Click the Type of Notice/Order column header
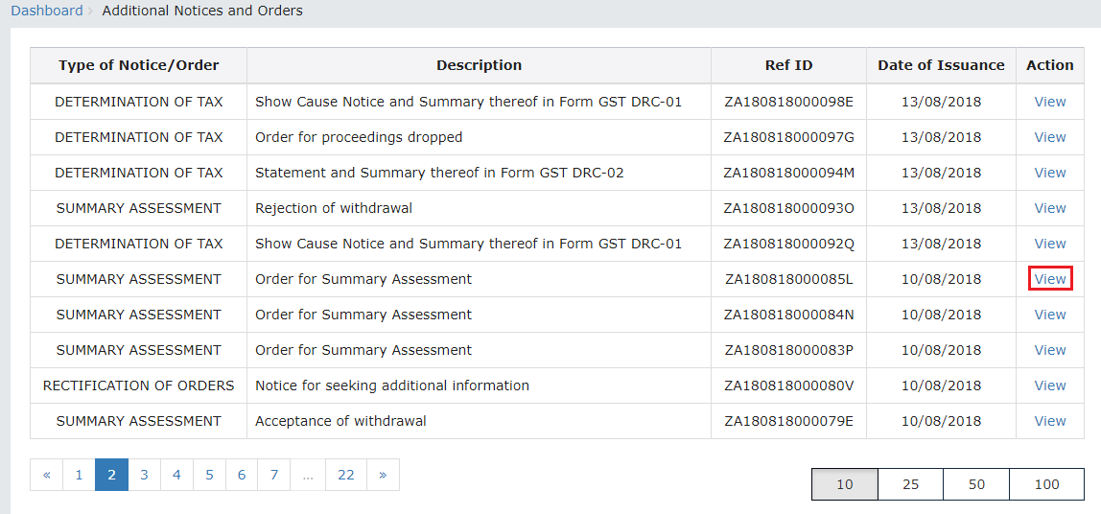The width and height of the screenshot is (1101, 514). [x=138, y=65]
